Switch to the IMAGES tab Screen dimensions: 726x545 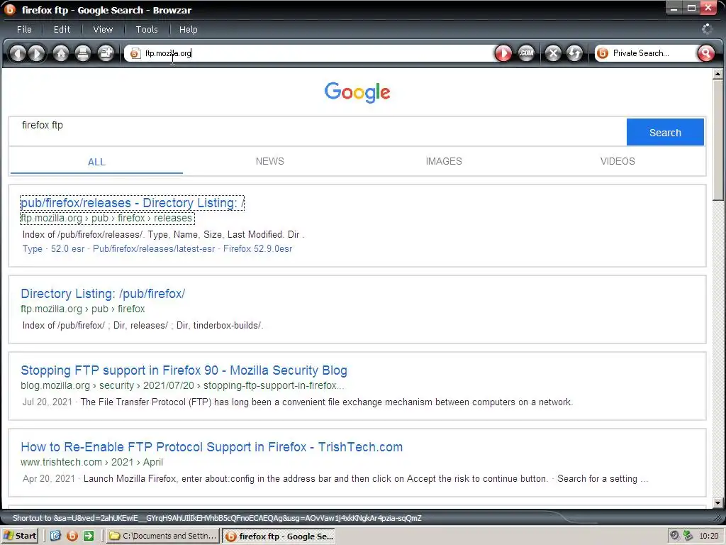(x=444, y=161)
